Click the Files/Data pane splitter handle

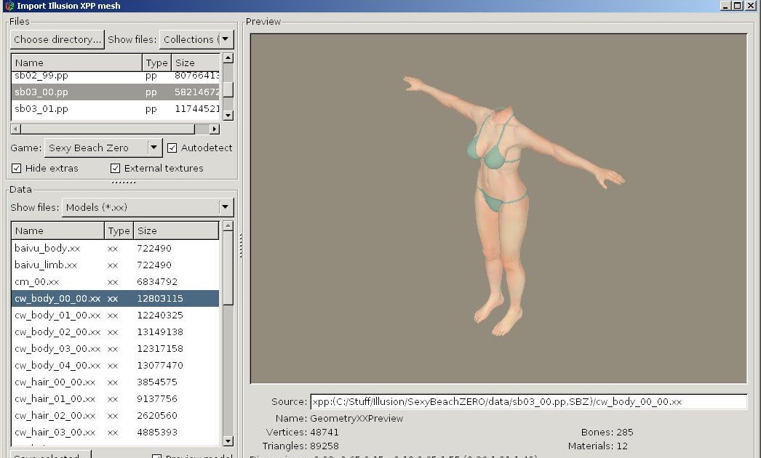point(123,182)
